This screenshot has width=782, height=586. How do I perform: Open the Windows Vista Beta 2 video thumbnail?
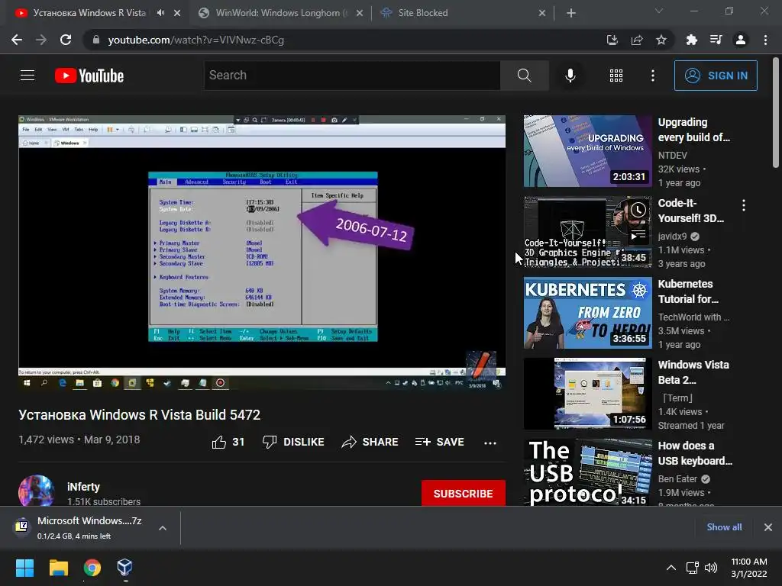click(x=587, y=394)
